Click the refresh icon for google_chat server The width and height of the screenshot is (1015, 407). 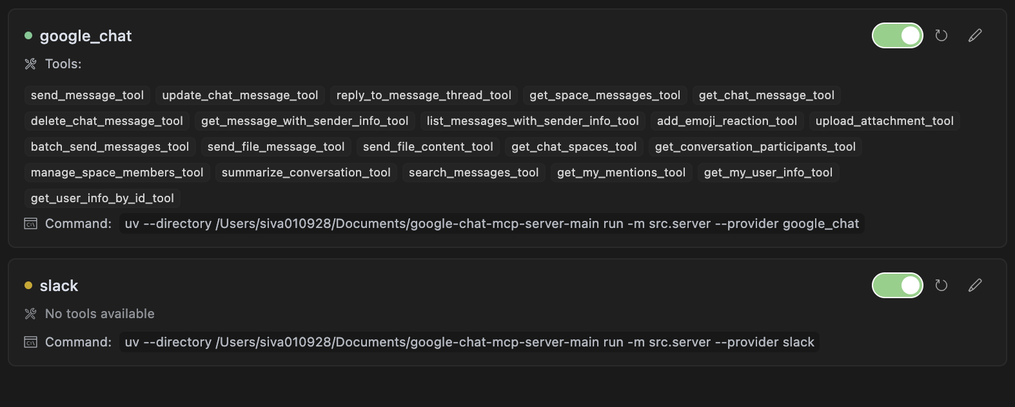941,35
